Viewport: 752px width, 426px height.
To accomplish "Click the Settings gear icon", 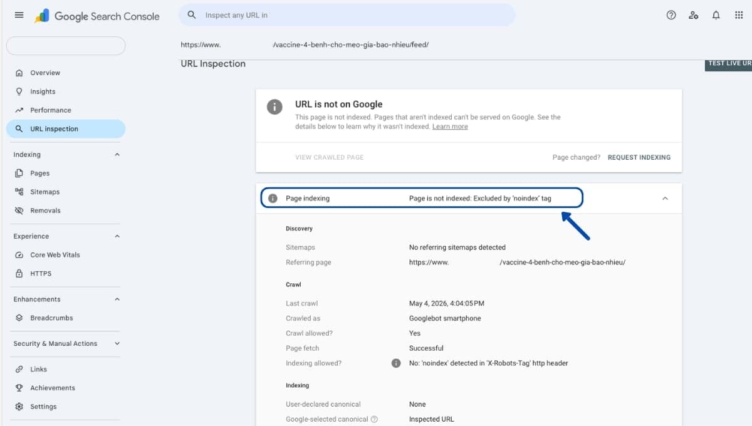I will 19,407.
